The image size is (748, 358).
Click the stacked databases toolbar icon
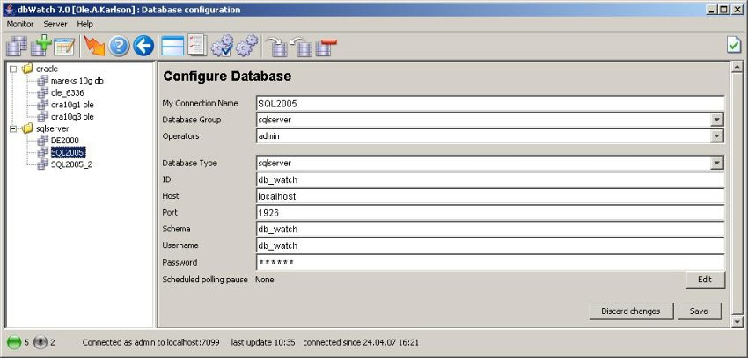[16, 46]
